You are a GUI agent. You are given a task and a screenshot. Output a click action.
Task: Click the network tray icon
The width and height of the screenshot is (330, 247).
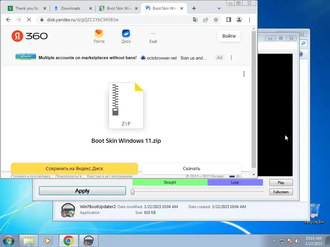click(x=282, y=241)
